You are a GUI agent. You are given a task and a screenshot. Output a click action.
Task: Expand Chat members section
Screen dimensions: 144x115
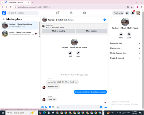(x=125, y=48)
